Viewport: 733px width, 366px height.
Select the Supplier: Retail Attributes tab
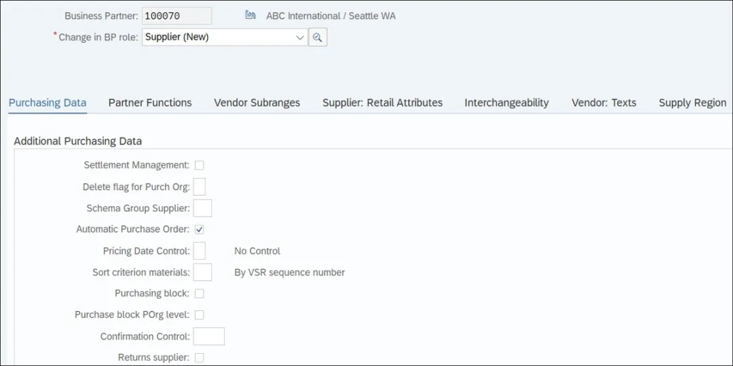pos(382,103)
